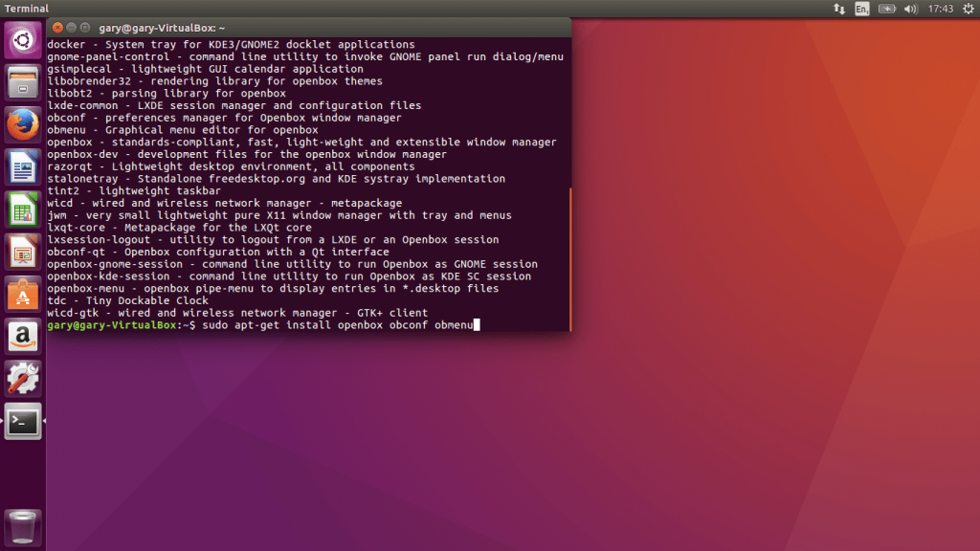Click the 'obconf - preferences manager' line
Viewport: 980px width, 551px height.
click(x=224, y=118)
